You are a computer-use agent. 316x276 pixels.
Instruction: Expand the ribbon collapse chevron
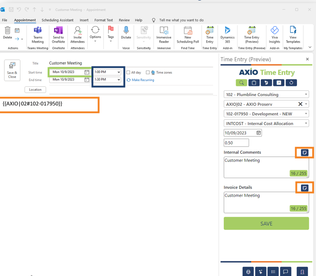[310, 47]
